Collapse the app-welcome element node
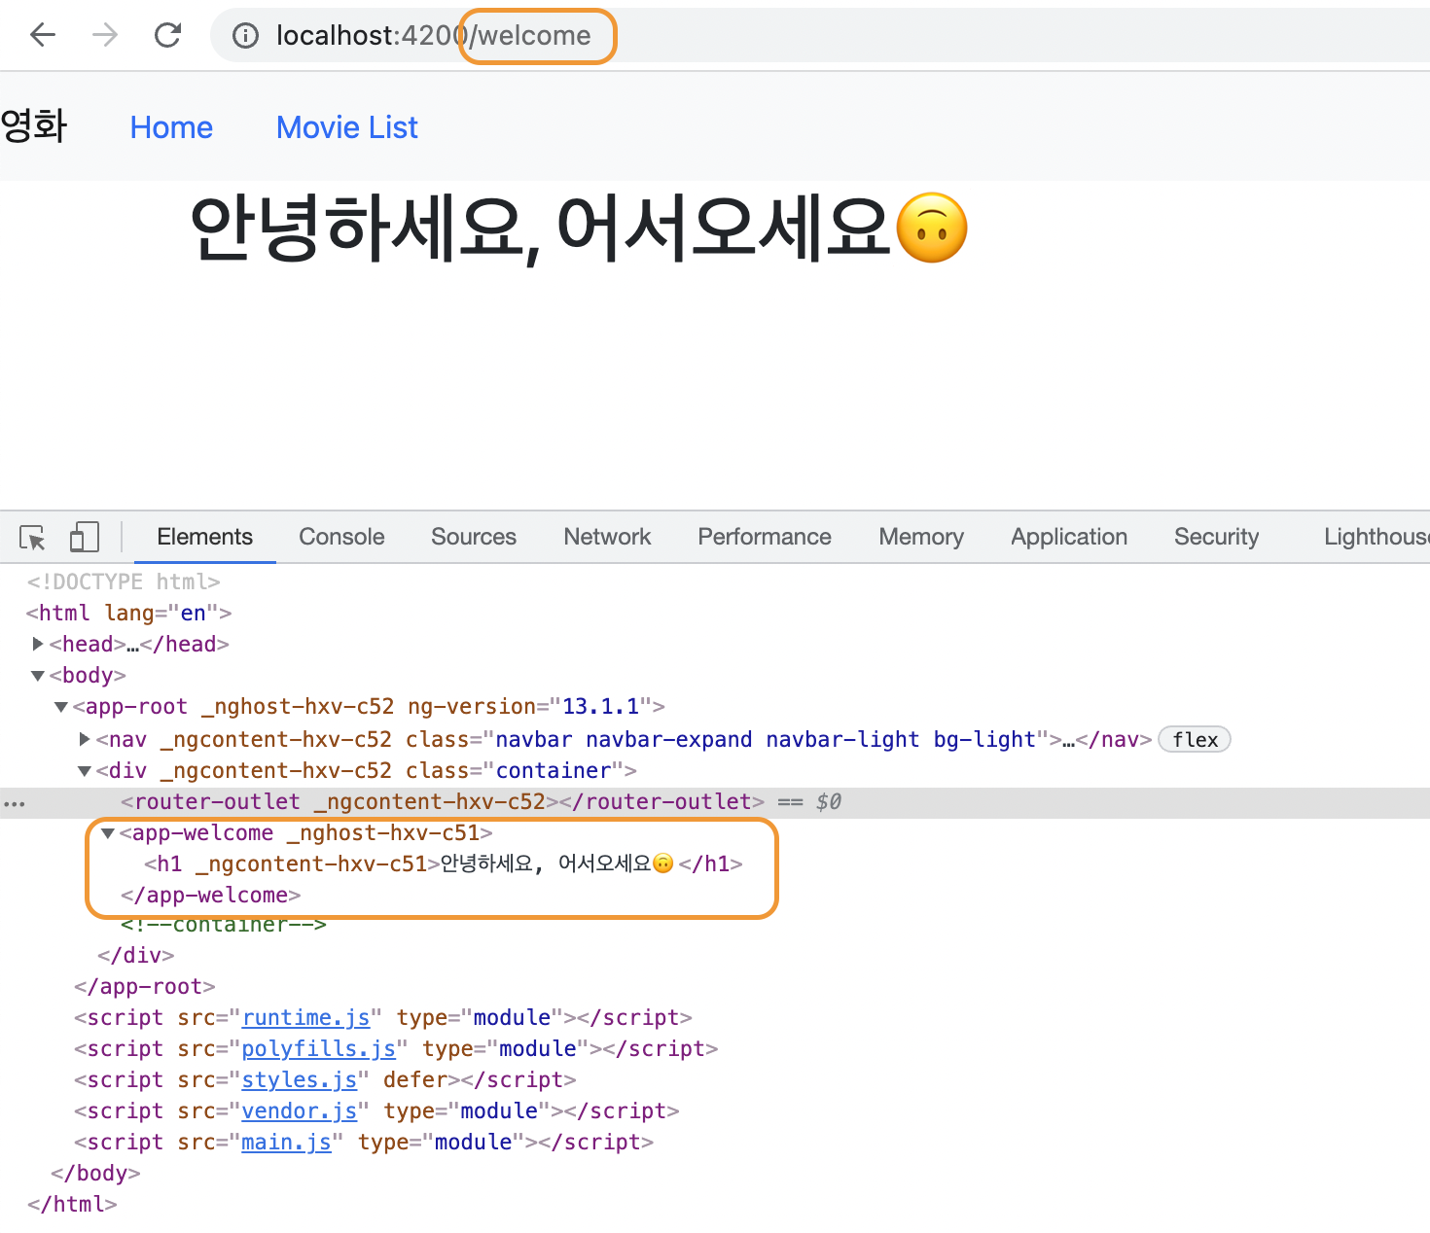The width and height of the screenshot is (1430, 1233). click(x=108, y=833)
